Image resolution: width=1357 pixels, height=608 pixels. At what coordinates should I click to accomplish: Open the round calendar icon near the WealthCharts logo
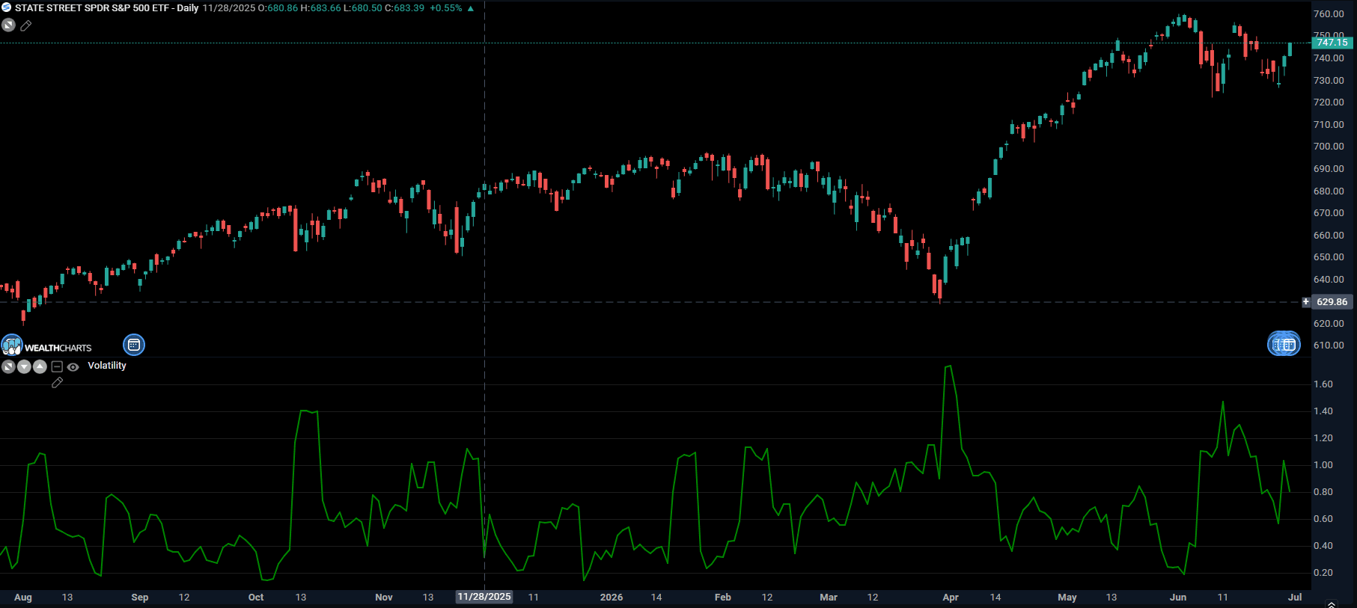click(x=134, y=345)
